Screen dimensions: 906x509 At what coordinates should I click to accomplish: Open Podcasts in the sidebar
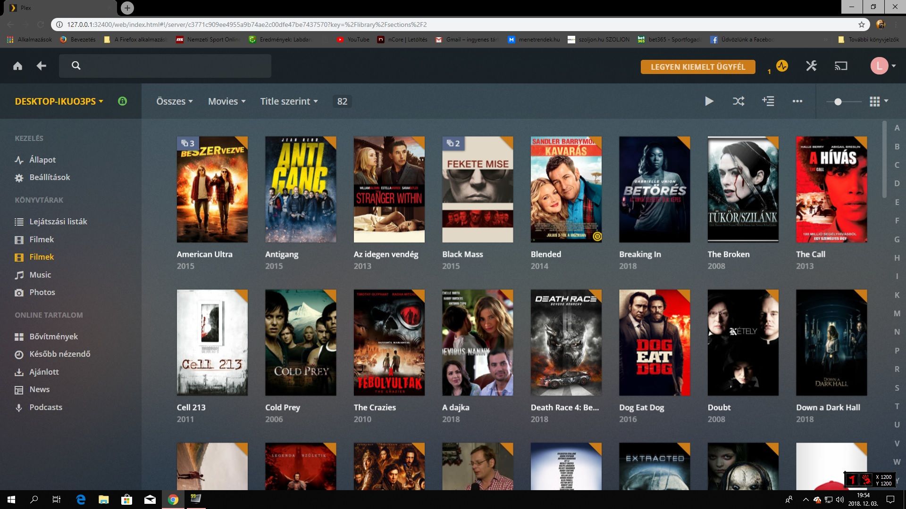pyautogui.click(x=38, y=407)
